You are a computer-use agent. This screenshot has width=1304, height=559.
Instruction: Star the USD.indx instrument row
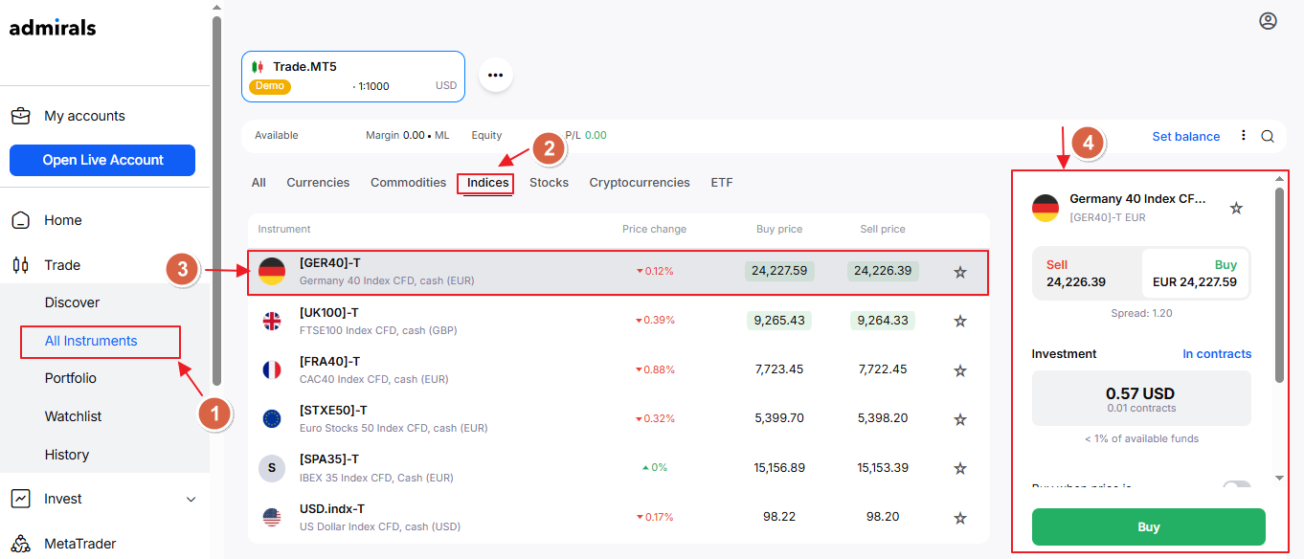(x=960, y=518)
